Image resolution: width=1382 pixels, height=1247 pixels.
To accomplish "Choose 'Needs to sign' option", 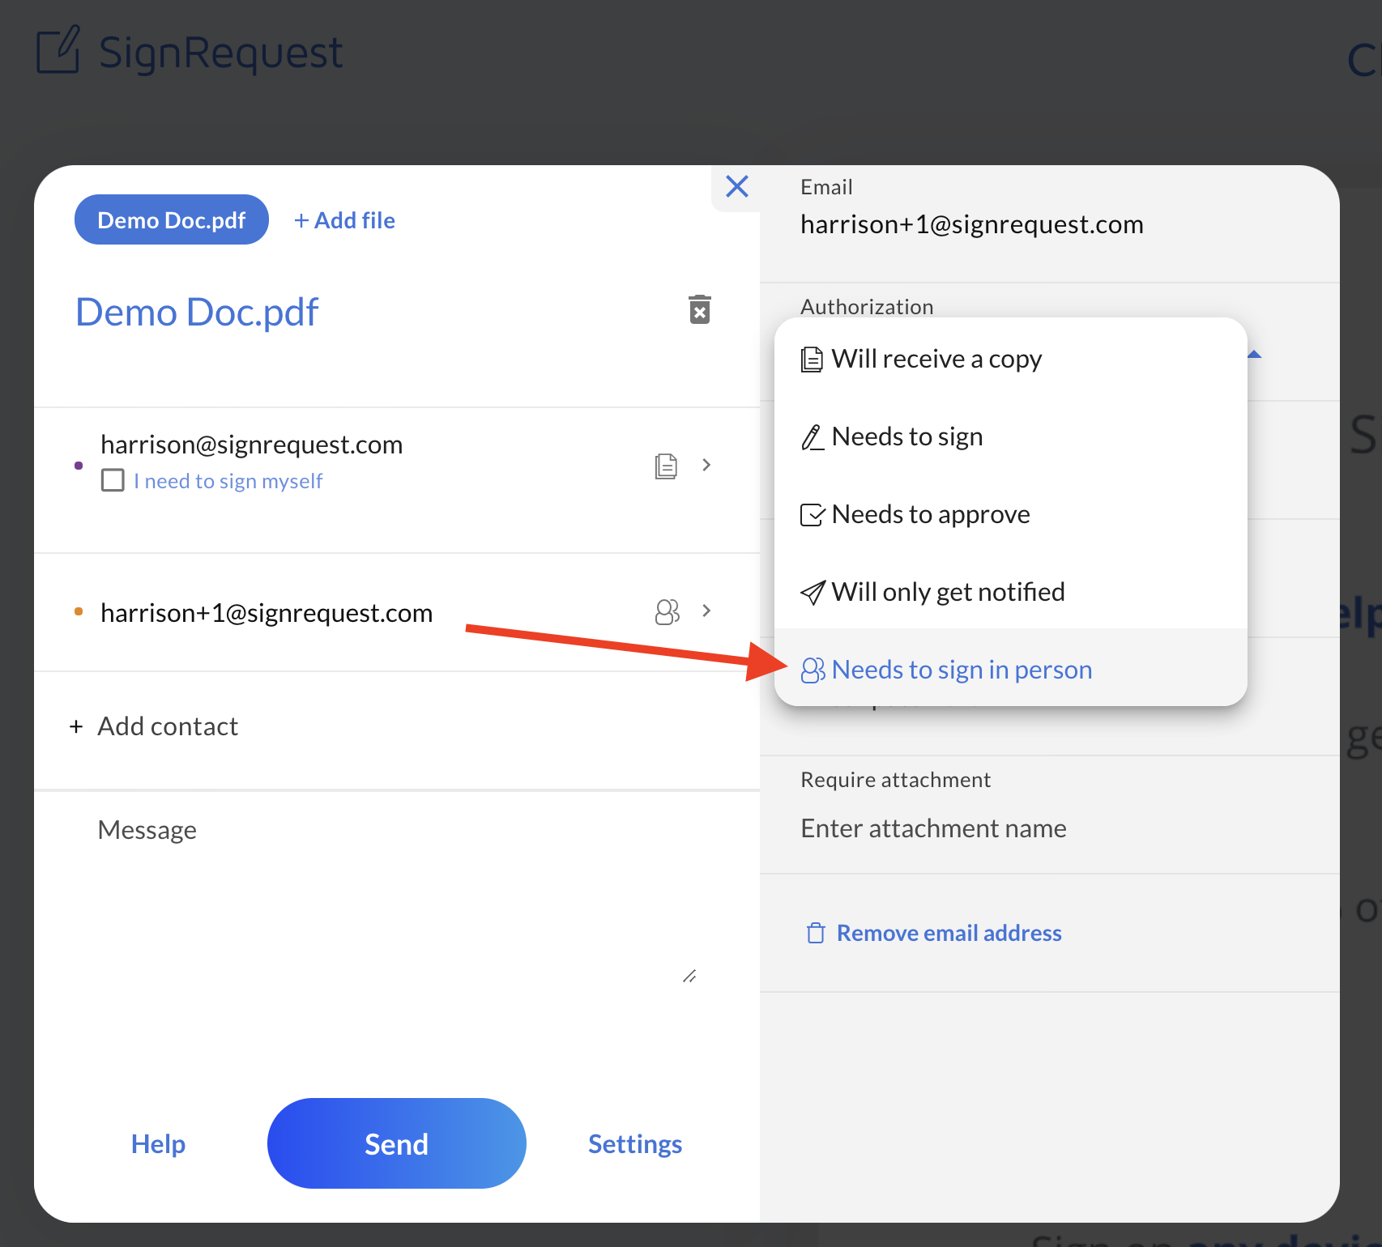I will [1011, 436].
